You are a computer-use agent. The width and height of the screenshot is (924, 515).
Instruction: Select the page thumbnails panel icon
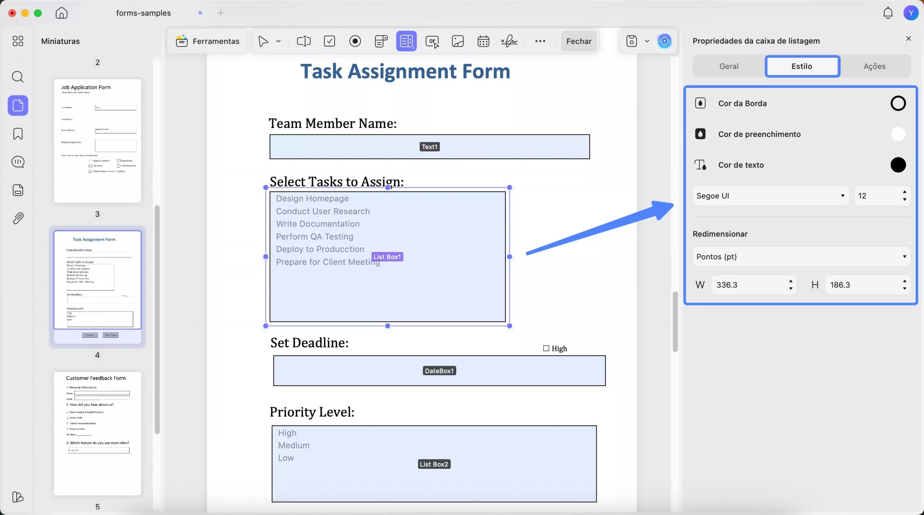pyautogui.click(x=18, y=106)
